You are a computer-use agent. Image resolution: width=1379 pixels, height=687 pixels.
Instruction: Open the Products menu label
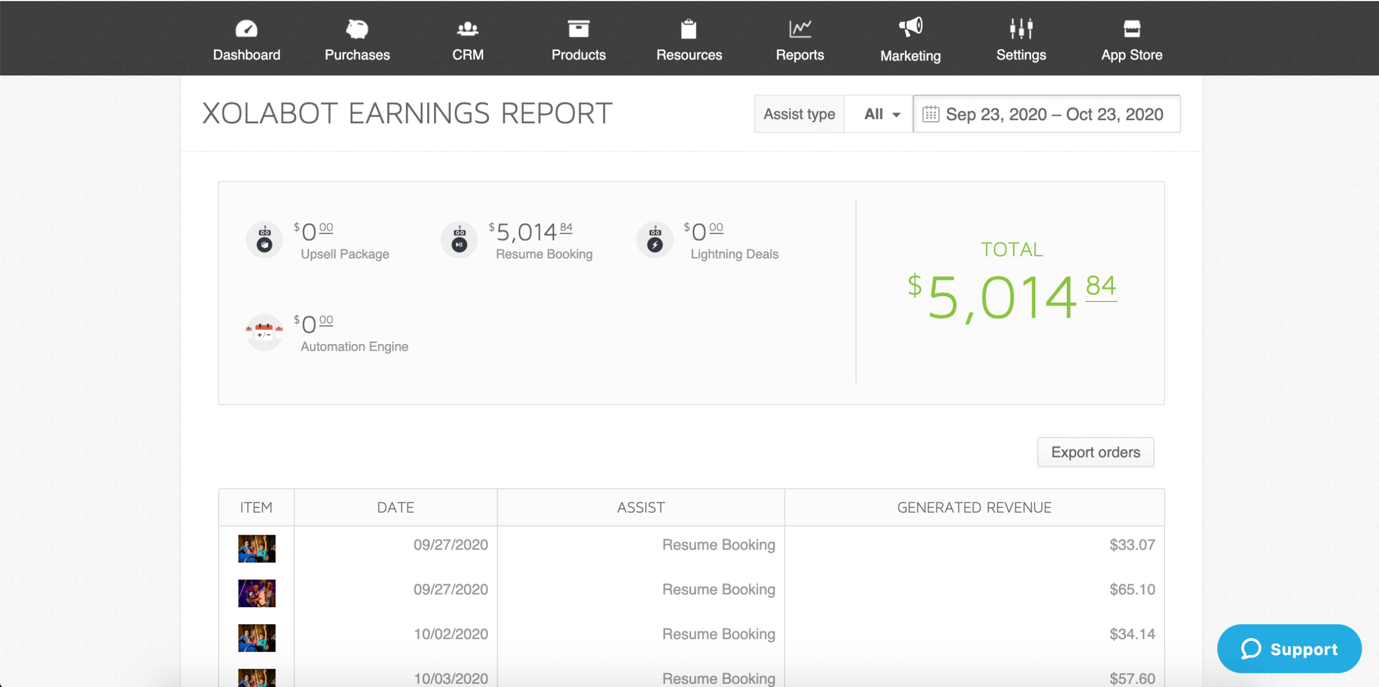click(x=579, y=55)
